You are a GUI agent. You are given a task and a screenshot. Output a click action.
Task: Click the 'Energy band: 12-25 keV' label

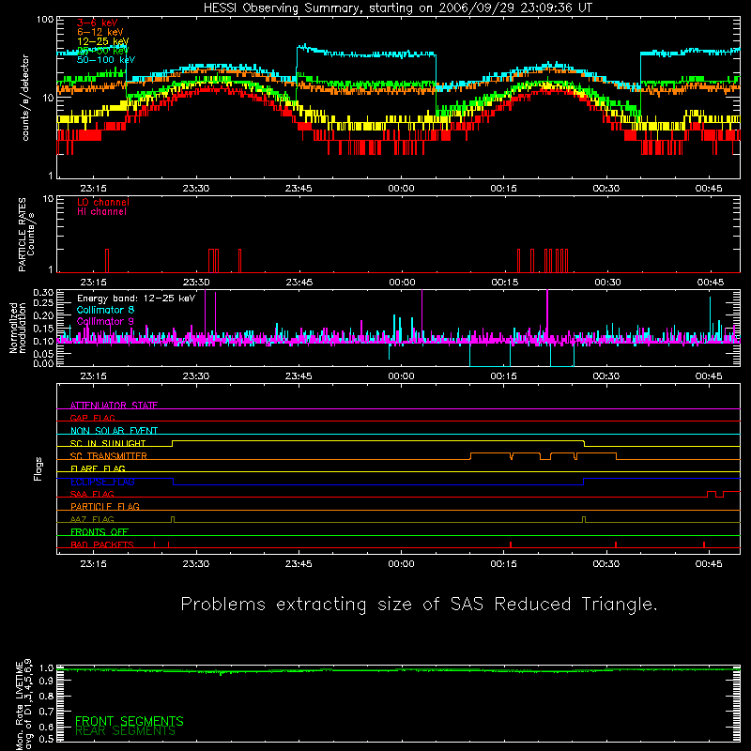[x=136, y=299]
